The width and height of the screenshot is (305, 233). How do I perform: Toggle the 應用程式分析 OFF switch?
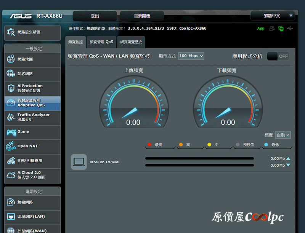coord(278,56)
